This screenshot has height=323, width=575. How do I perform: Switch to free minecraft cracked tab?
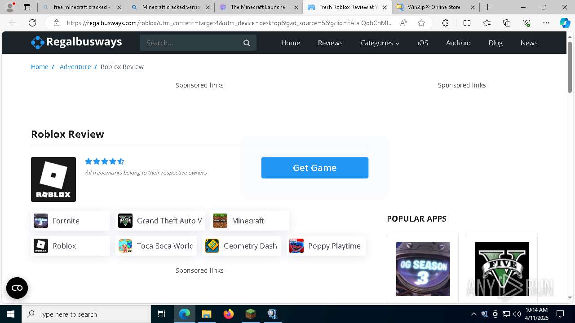point(81,7)
